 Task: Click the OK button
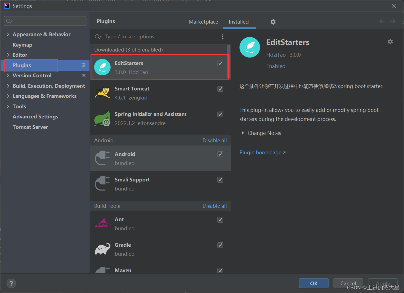click(314, 283)
